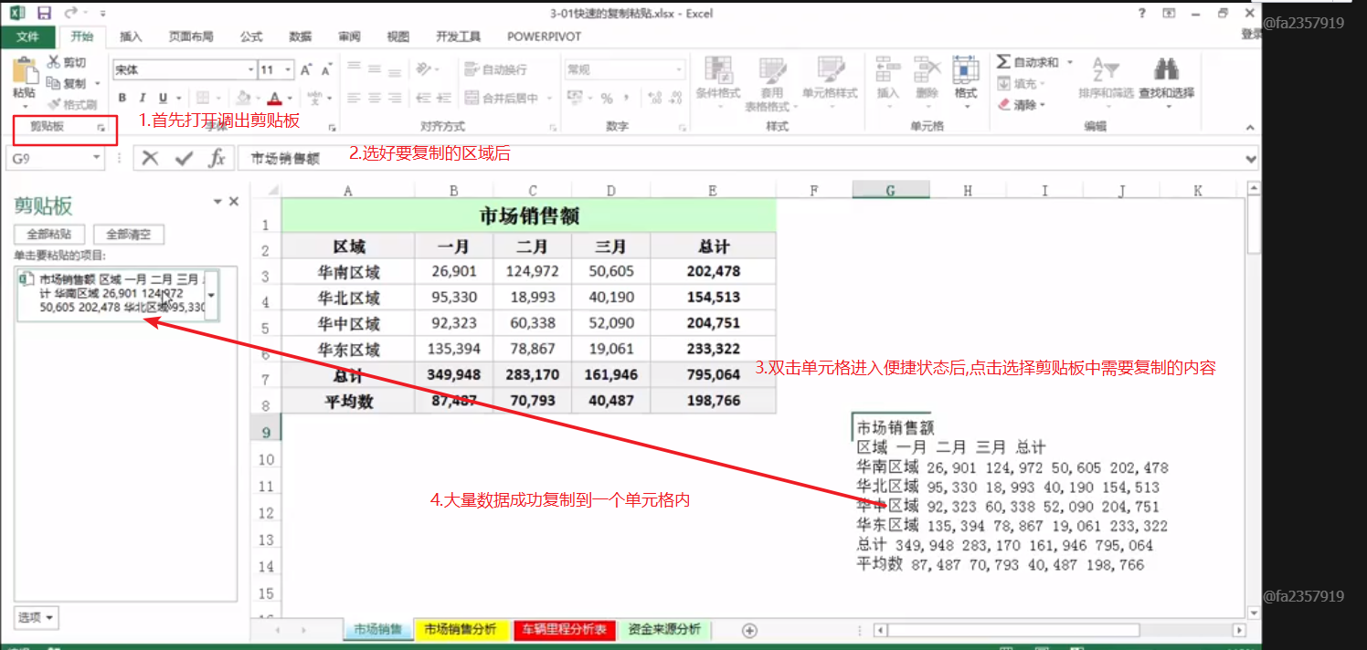1367x650 pixels.
Task: Toggle Underline formatting
Action: point(164,99)
